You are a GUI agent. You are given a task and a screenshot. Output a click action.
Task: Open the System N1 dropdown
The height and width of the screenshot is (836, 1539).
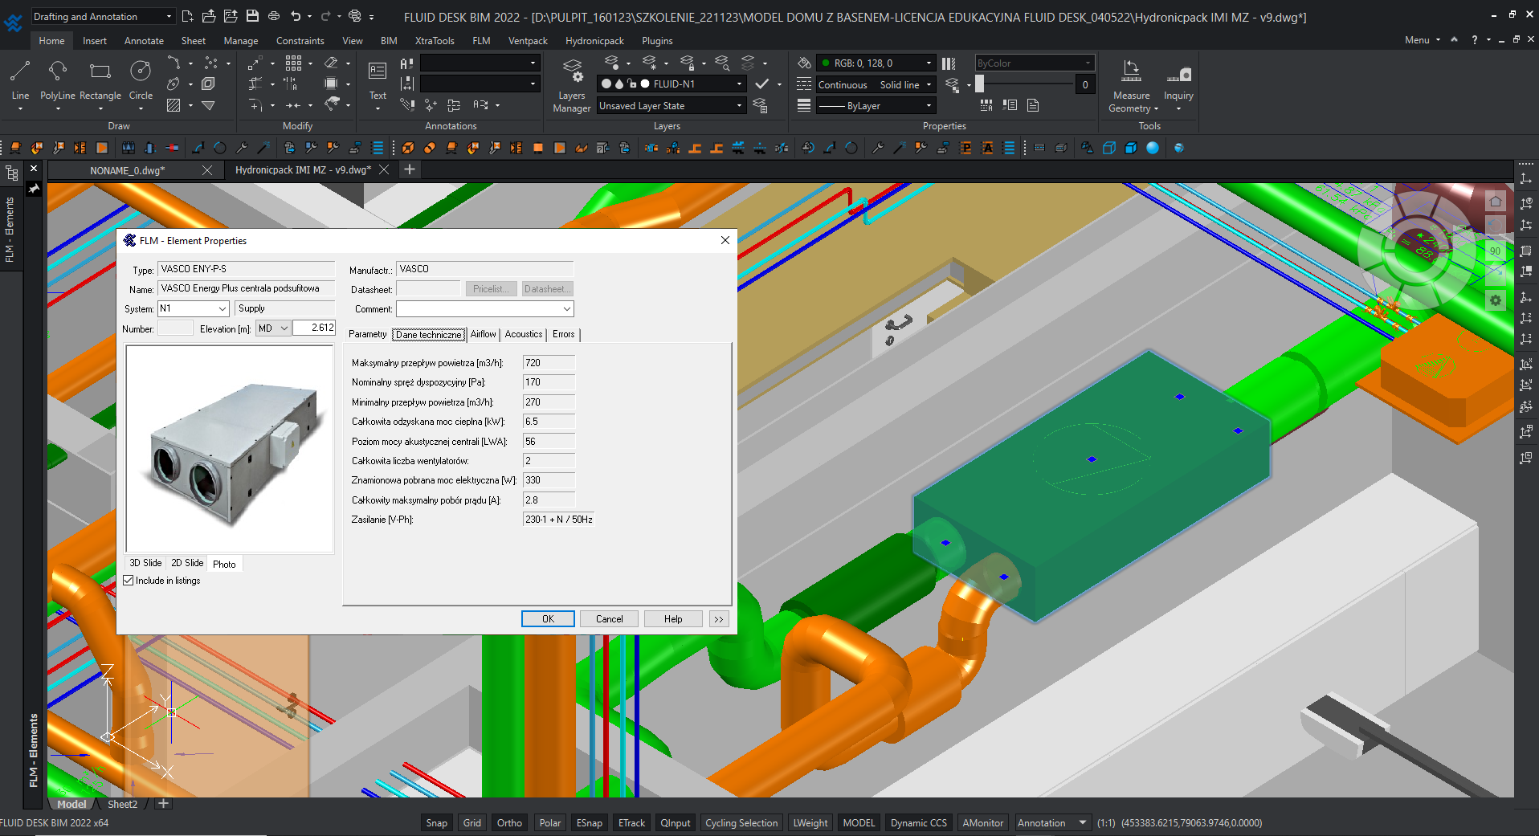pyautogui.click(x=222, y=308)
